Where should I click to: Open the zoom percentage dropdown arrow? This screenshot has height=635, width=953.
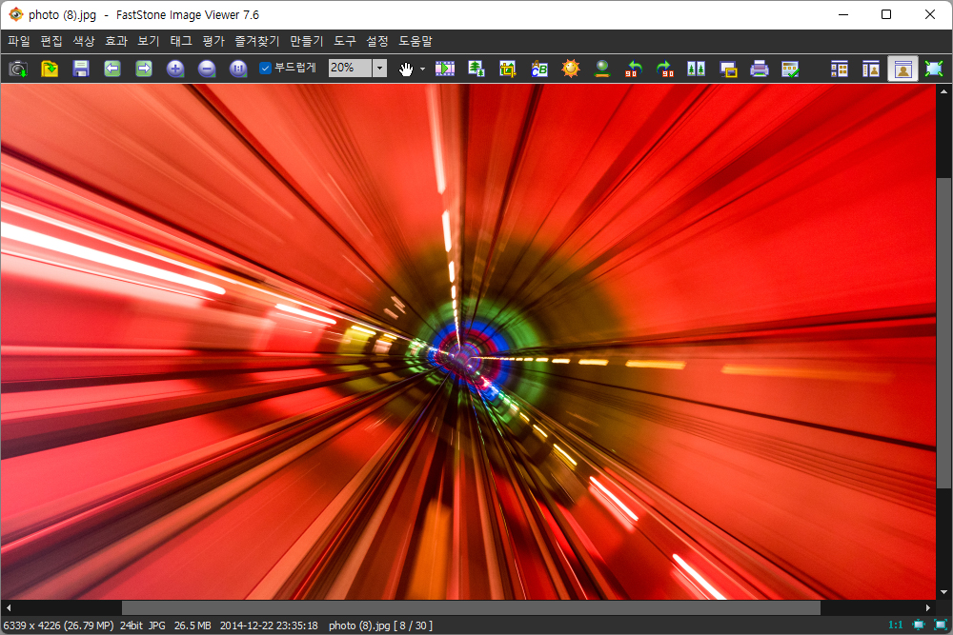pos(379,68)
